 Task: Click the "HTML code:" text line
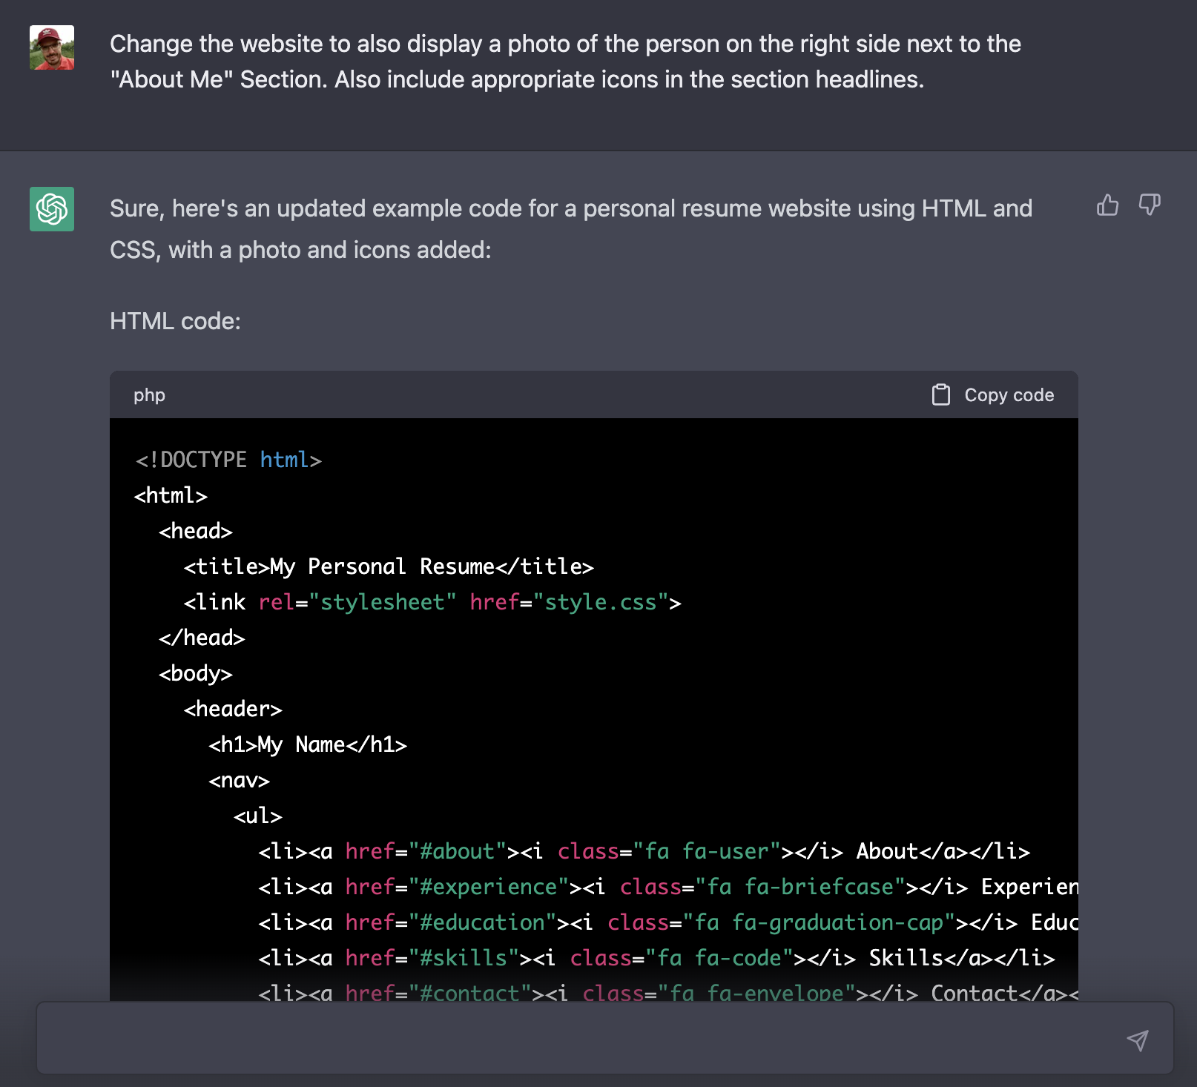tap(175, 321)
